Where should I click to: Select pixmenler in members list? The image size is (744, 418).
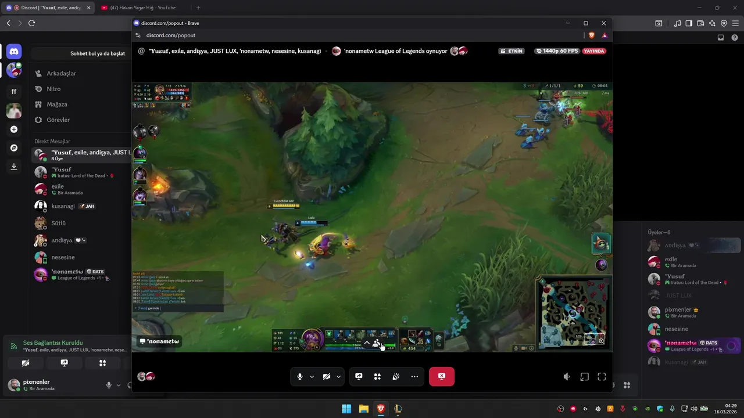pyautogui.click(x=693, y=312)
